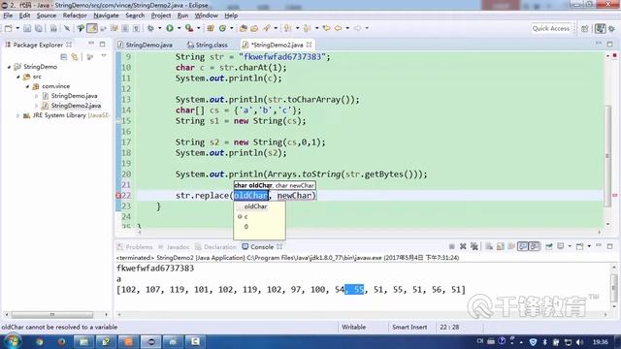This screenshot has width=621, height=349.
Task: Click the New file toolbar icon
Action: pyautogui.click(x=9, y=28)
